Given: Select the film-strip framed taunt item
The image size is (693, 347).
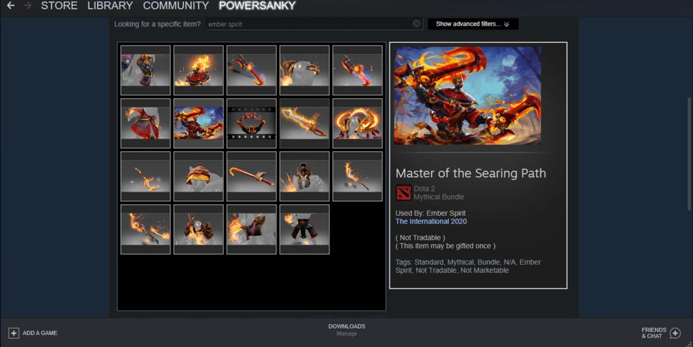Looking at the screenshot, I should 252,123.
